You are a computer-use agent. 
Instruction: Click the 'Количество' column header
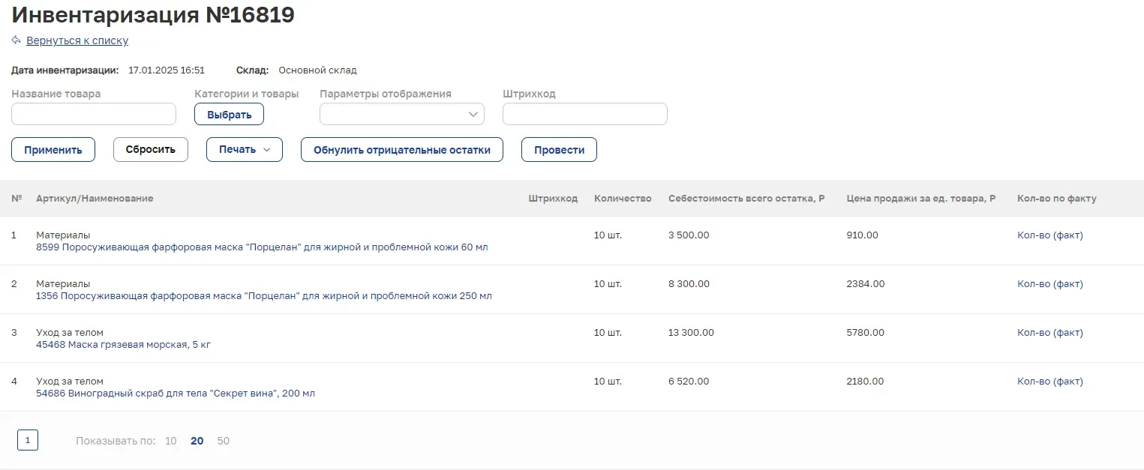[x=623, y=199]
